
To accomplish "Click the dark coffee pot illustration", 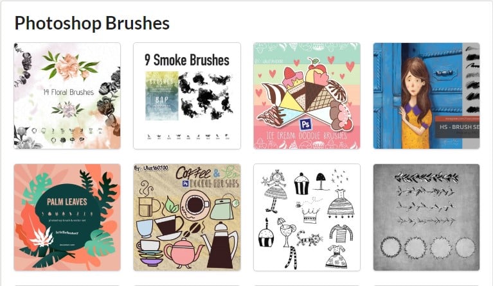I will 220,245.
